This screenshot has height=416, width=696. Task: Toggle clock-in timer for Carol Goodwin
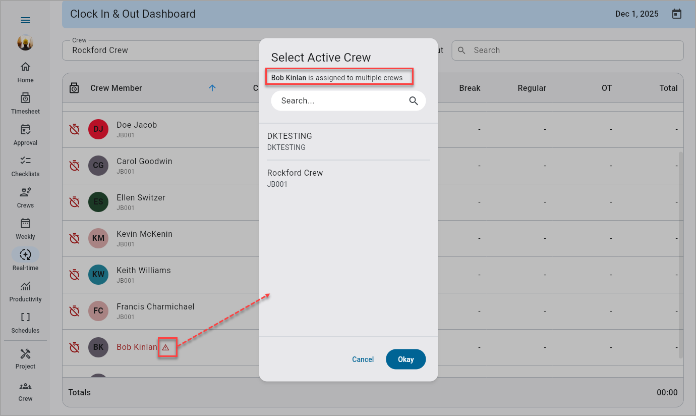(x=74, y=166)
